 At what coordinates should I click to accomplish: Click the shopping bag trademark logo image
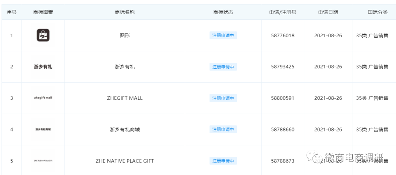point(43,35)
